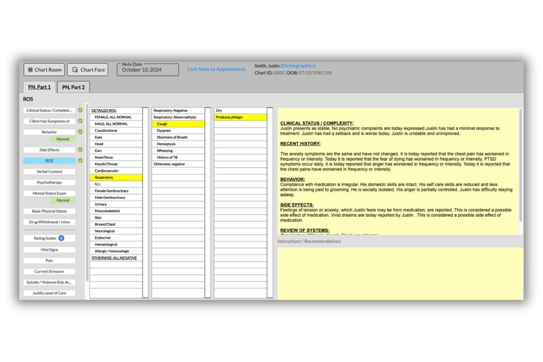This screenshot has width=543, height=362.
Task: Open the Rating Scales section
Action: click(x=49, y=238)
